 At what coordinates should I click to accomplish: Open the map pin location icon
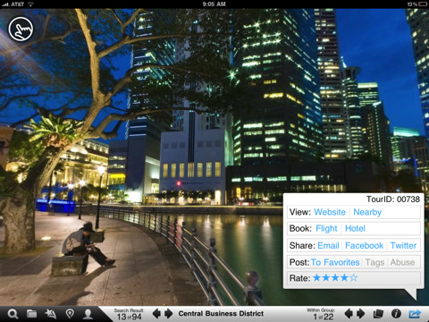[70, 314]
